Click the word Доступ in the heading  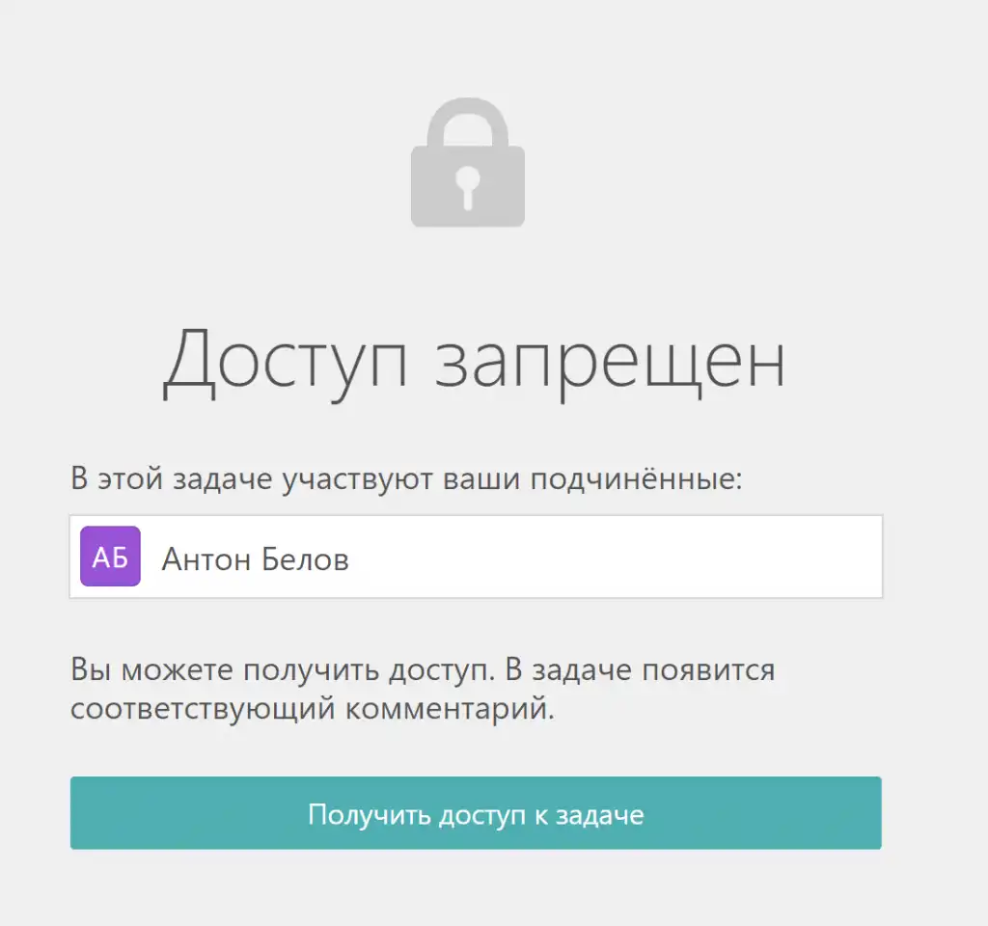coord(285,364)
